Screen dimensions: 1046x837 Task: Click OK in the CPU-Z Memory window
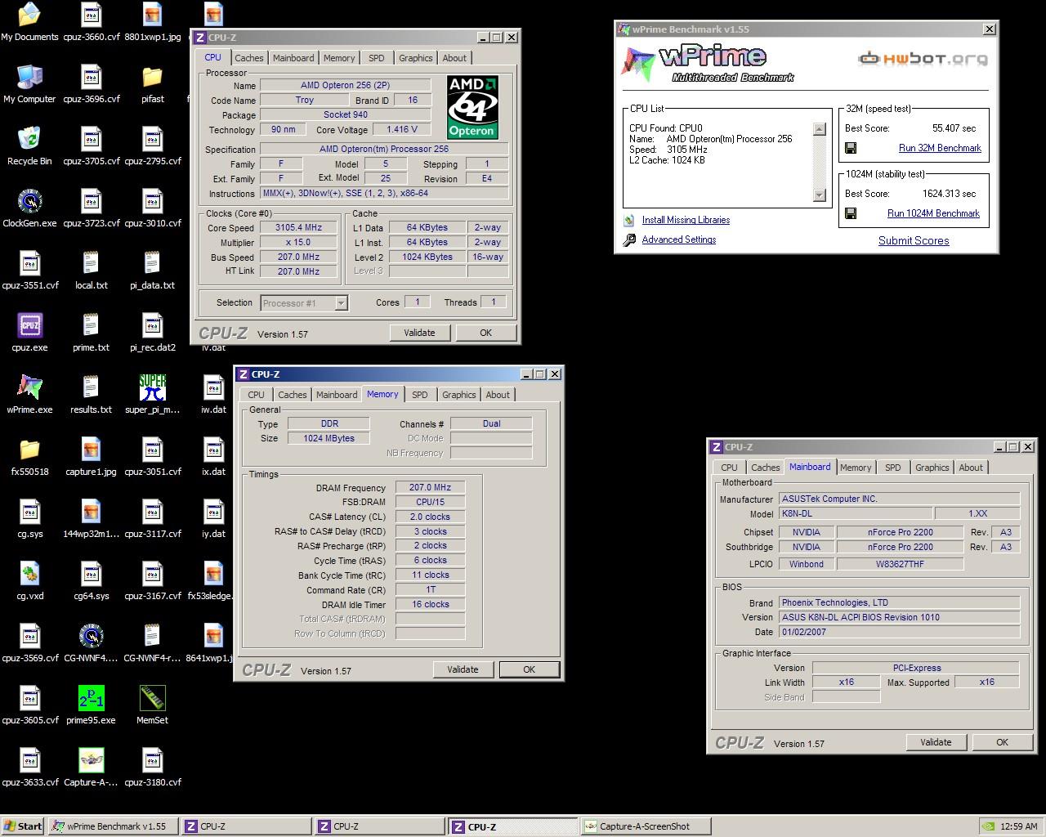(529, 669)
